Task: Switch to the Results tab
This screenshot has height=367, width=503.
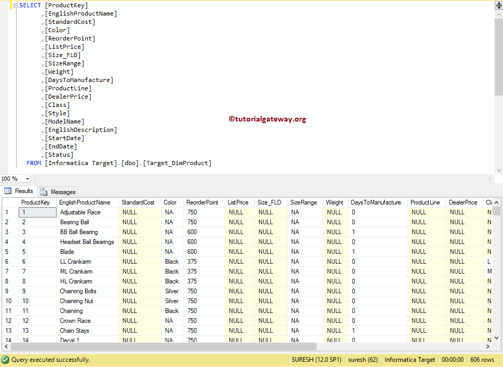Action: coord(19,191)
